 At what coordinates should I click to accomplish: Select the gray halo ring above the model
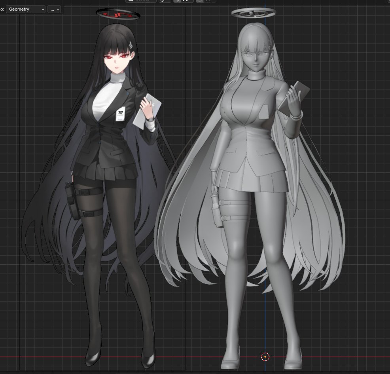pyautogui.click(x=254, y=13)
